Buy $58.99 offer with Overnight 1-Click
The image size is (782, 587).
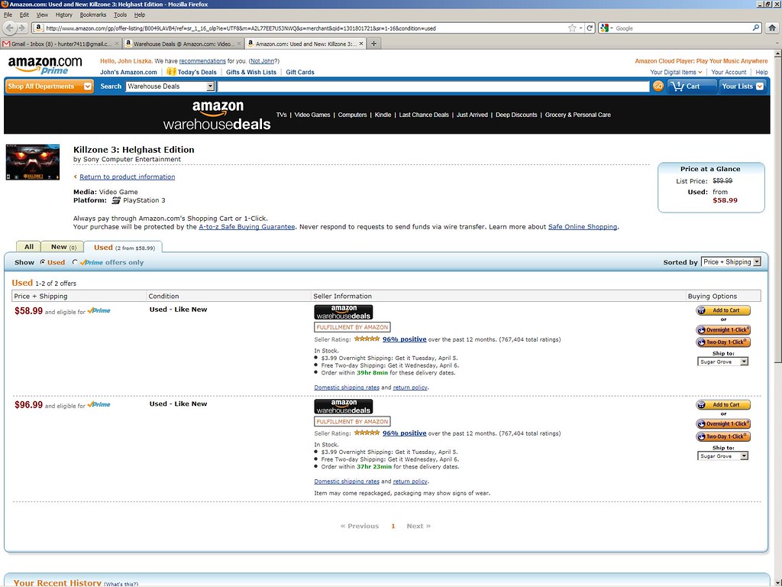pos(723,330)
